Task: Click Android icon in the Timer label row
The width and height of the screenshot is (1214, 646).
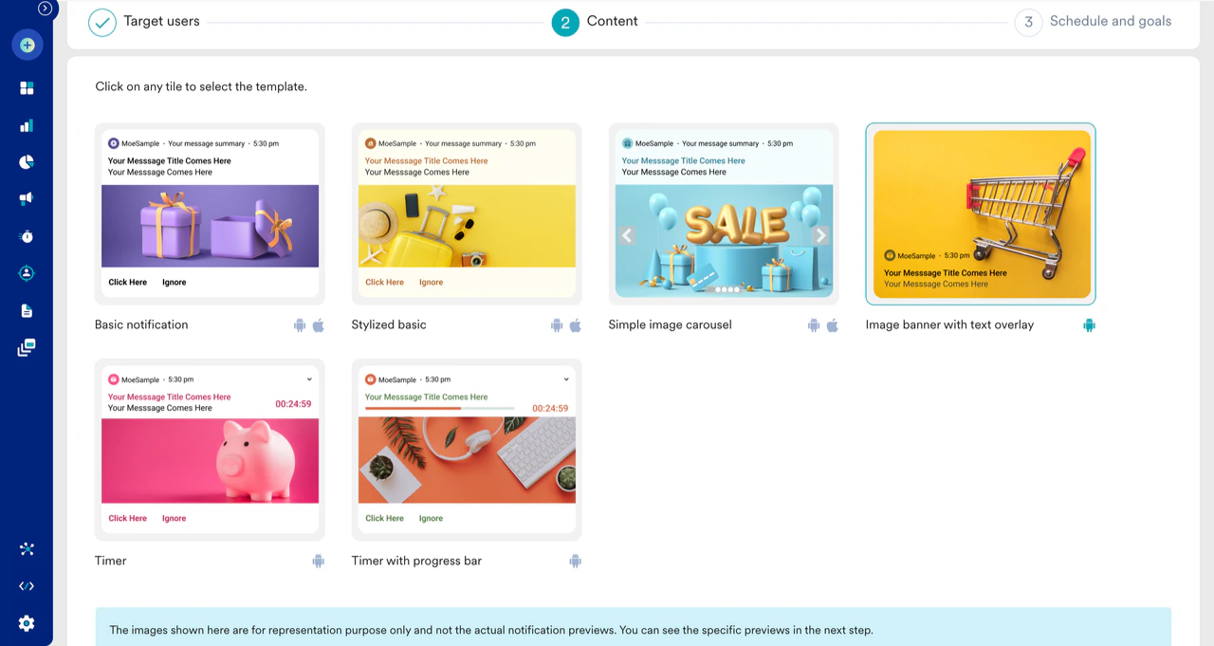Action: 319,562
